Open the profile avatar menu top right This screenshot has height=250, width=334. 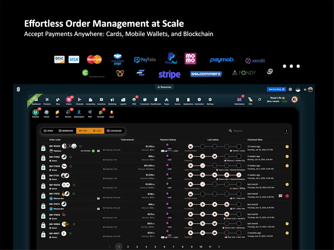pyautogui.click(x=310, y=90)
